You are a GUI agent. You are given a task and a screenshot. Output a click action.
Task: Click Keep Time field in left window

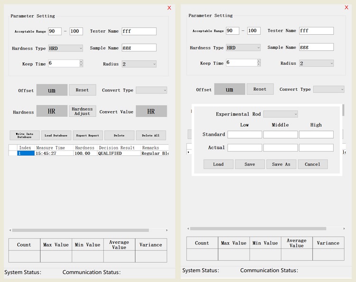[x=64, y=63]
